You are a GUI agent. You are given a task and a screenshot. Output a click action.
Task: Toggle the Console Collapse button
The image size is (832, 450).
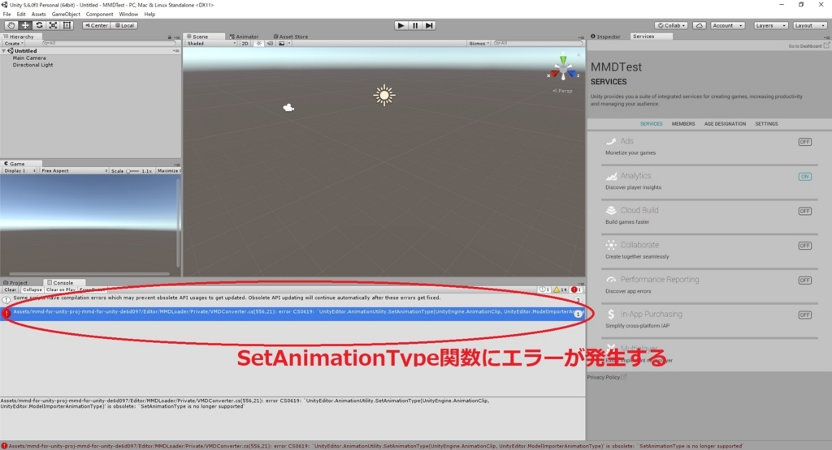(x=32, y=289)
